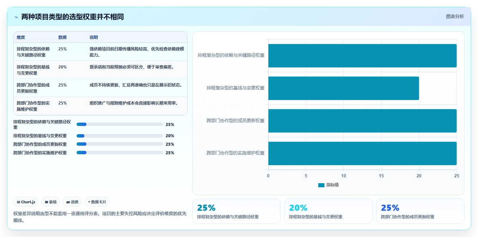Click the progress bar for 排程复杂型的基线与变更权重
Viewport: 478px width, 237px height.
(120, 136)
